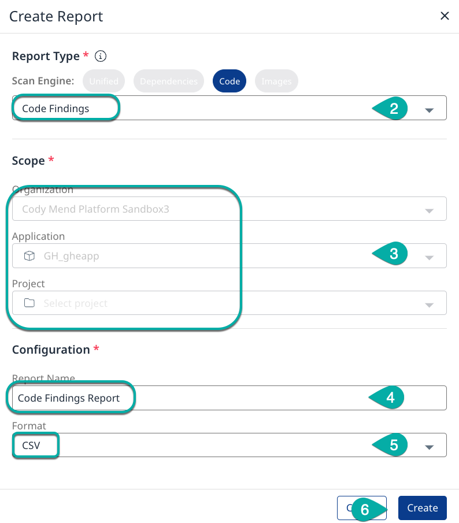Open the Select project dropdown arrow
The width and height of the screenshot is (459, 523).
coord(429,305)
